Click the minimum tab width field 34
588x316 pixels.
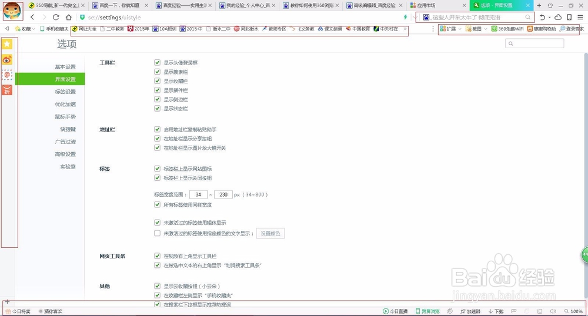tap(198, 194)
